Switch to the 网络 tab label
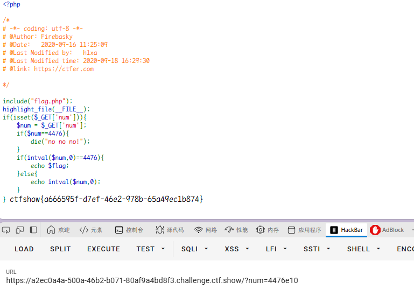414x289 pixels. (211, 230)
